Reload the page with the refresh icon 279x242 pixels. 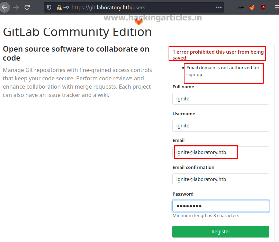tap(27, 8)
